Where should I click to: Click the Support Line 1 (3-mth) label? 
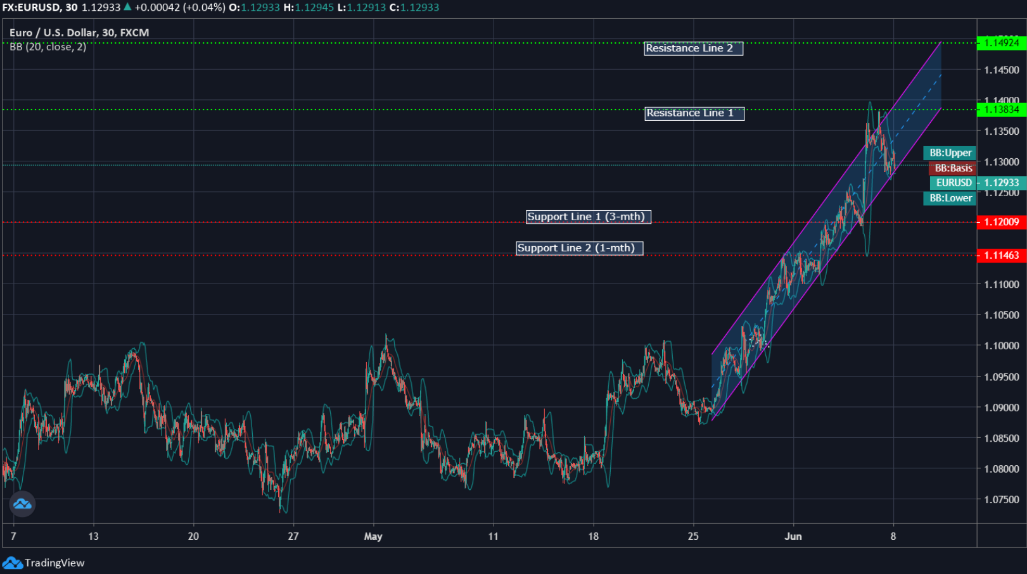coord(588,216)
